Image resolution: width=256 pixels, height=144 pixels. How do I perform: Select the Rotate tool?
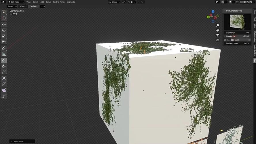coord(4,30)
